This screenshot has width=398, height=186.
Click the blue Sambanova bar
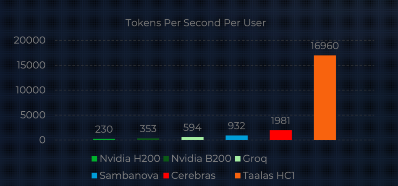click(x=236, y=137)
